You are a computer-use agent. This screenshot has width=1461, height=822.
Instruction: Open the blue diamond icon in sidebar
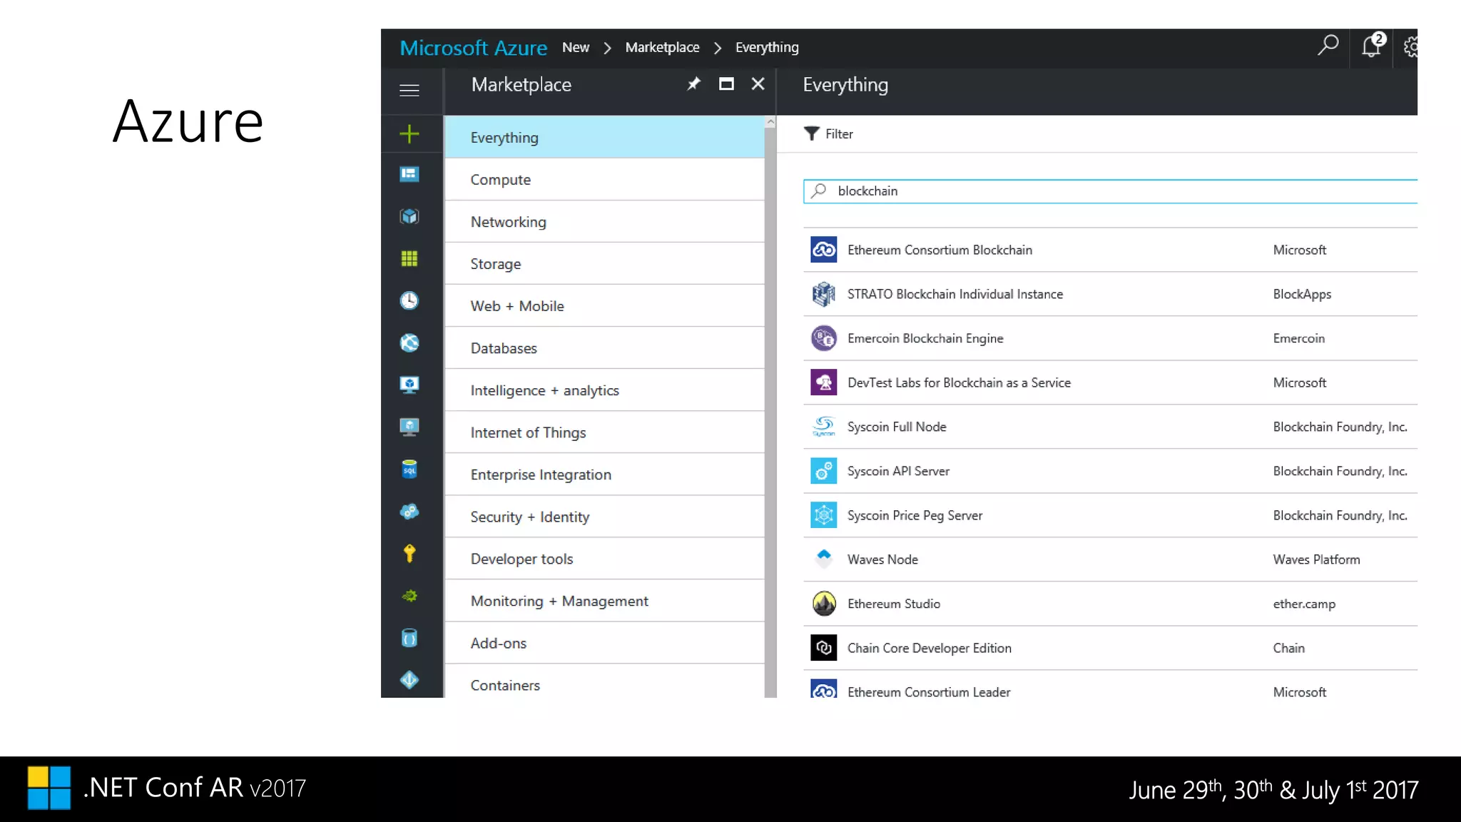point(409,679)
